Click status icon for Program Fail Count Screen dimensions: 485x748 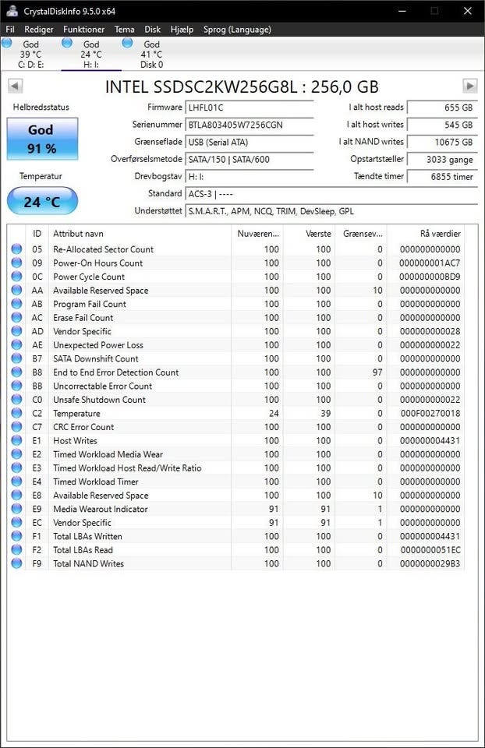coord(16,304)
